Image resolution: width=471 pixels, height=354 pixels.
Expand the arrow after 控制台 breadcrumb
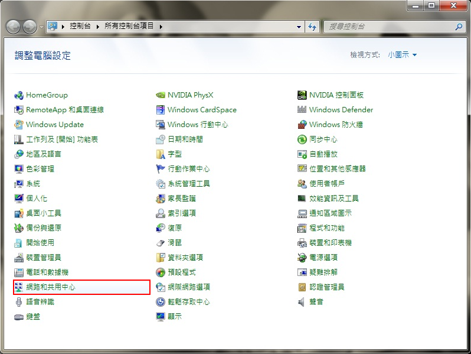pos(97,27)
